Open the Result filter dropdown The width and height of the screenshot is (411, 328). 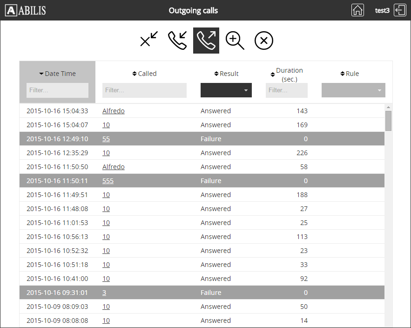click(x=226, y=90)
